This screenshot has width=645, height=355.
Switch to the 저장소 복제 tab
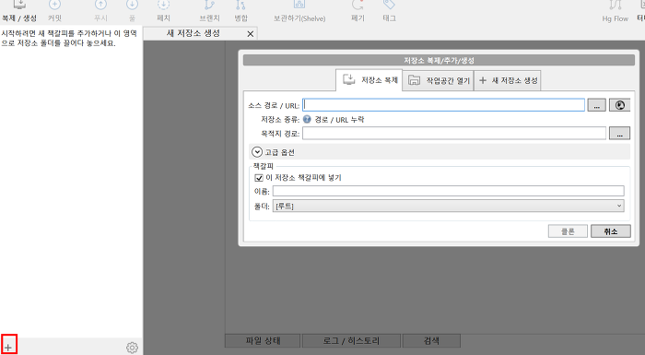pyautogui.click(x=369, y=80)
